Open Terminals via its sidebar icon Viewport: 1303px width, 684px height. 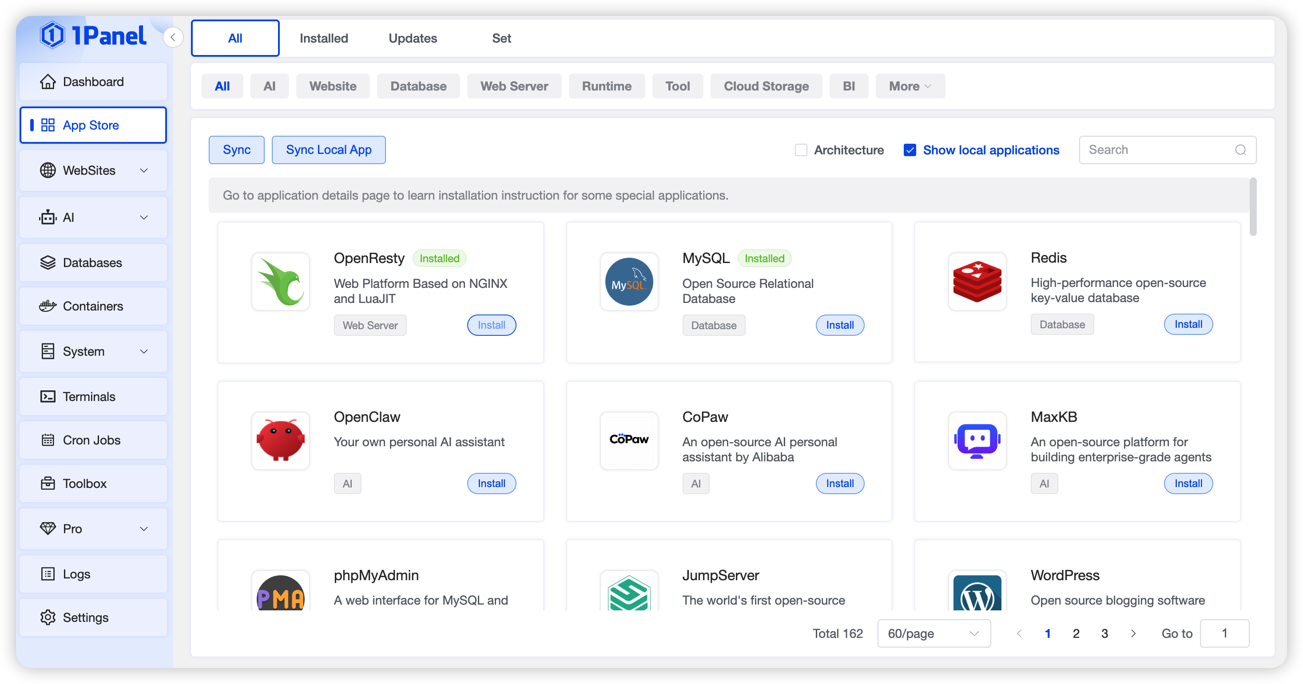point(48,397)
